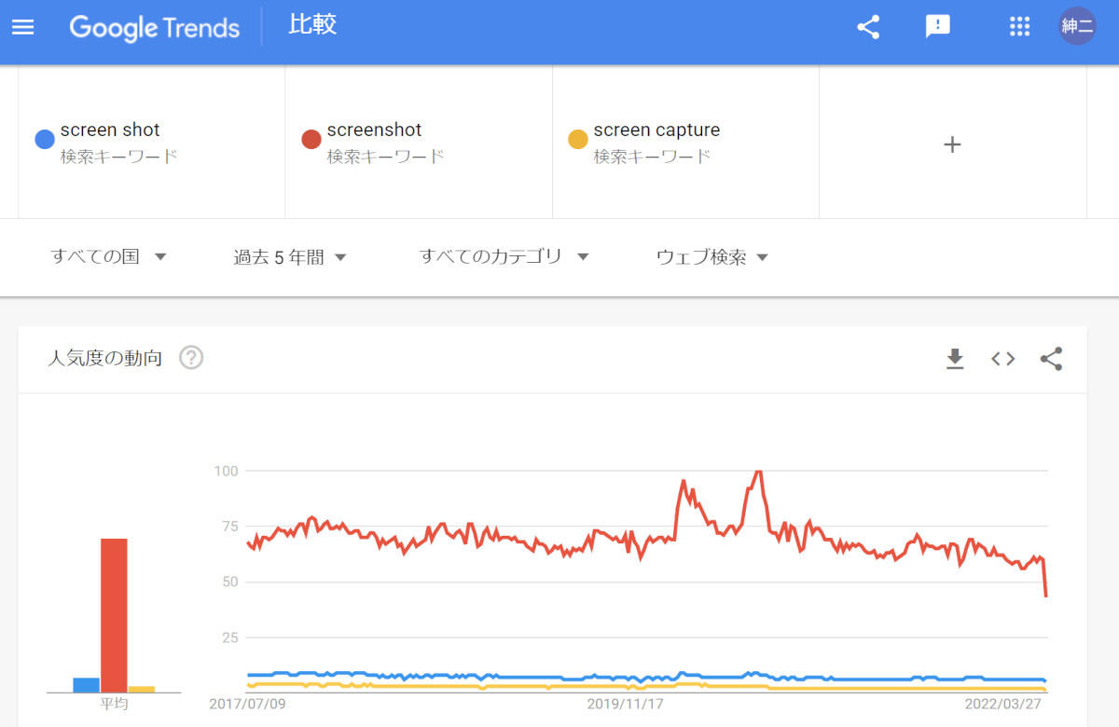Click the red average bar
Screen dimensions: 1119x727
(x=114, y=615)
